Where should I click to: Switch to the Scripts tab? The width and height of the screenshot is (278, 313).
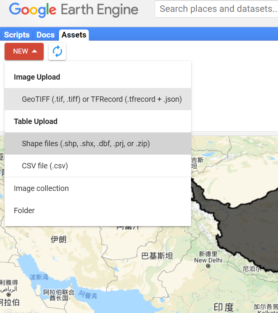pyautogui.click(x=16, y=34)
